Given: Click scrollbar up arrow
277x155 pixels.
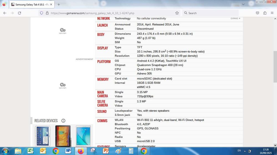Looking at the screenshot, I should click(x=275, y=19).
